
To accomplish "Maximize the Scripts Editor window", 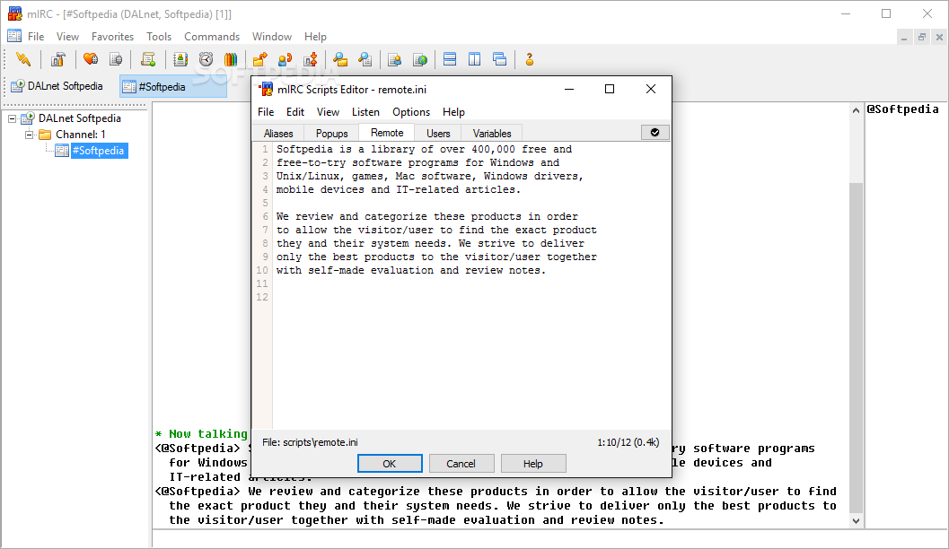I will pyautogui.click(x=610, y=89).
